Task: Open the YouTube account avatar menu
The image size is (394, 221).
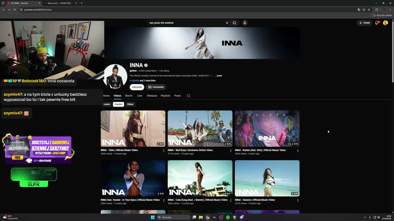Action: [385, 23]
